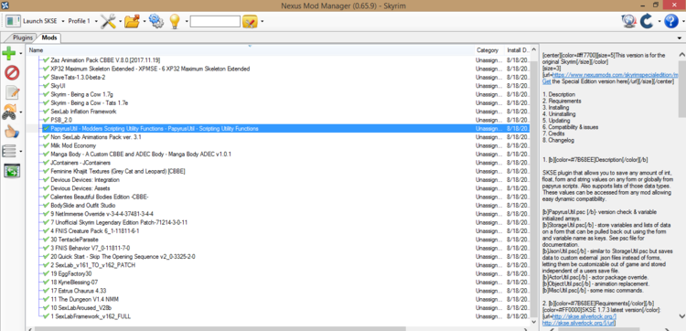Click the thumbs up endorse icon

(x=12, y=132)
